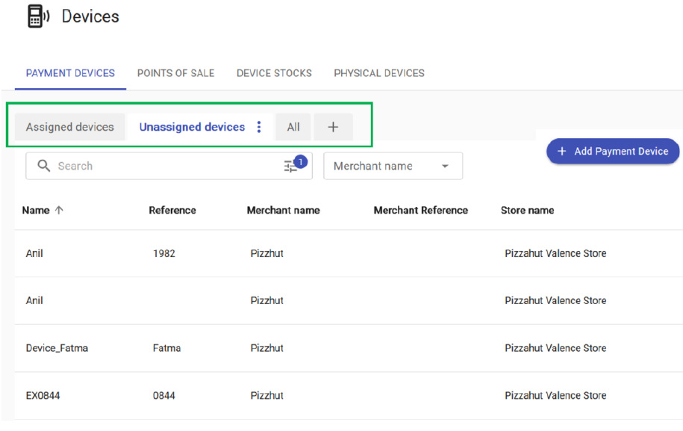The height and width of the screenshot is (431, 683).
Task: Click the Add Payment Device button
Action: pyautogui.click(x=613, y=151)
